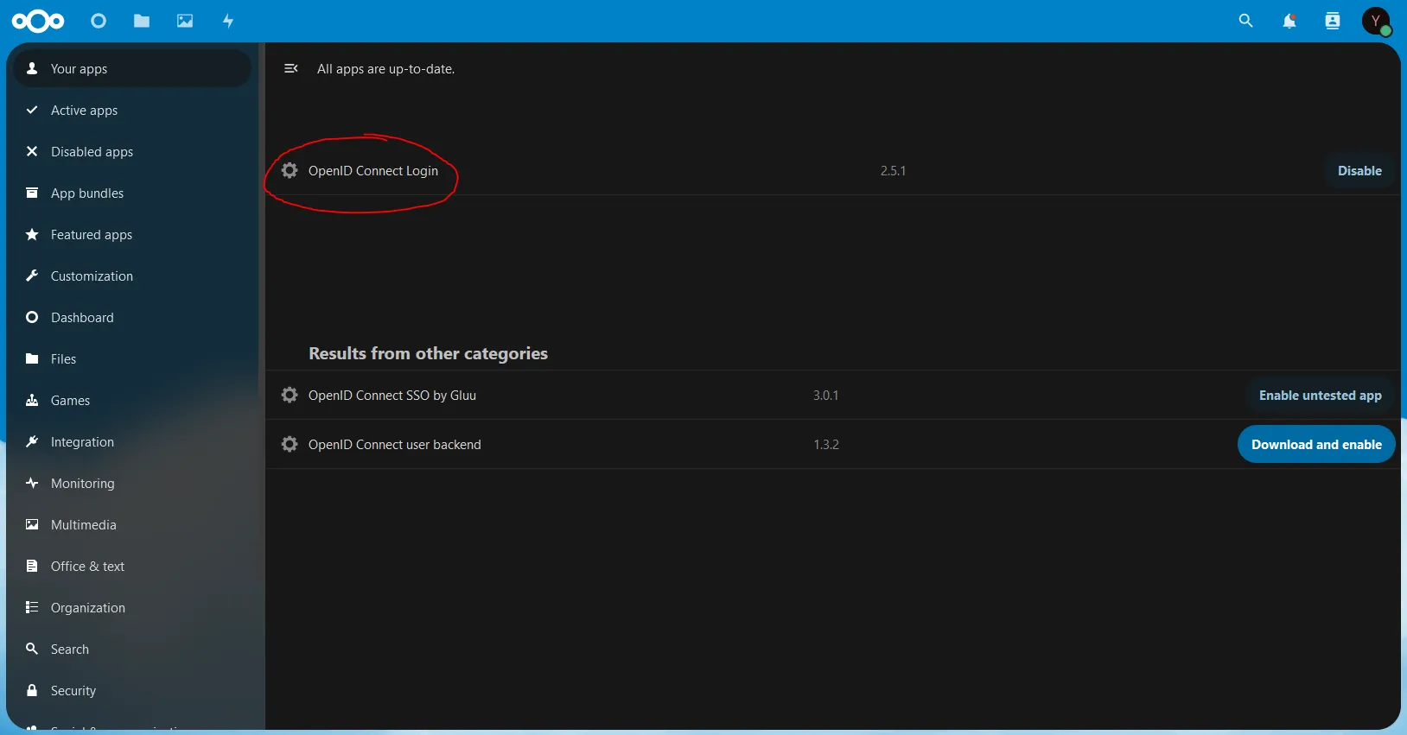Open the Dashboard app icon in header
1407x735 pixels.
99,21
